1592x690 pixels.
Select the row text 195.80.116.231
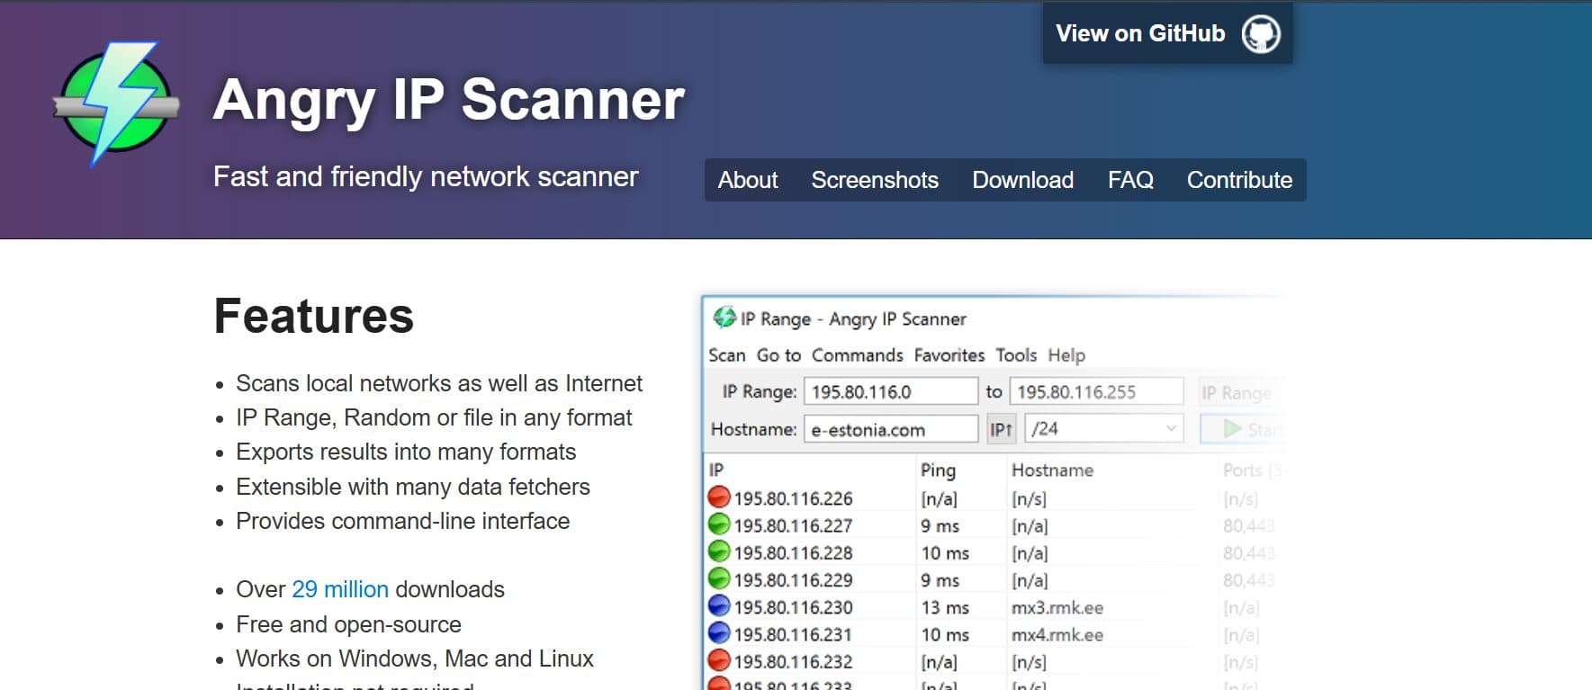(x=793, y=634)
